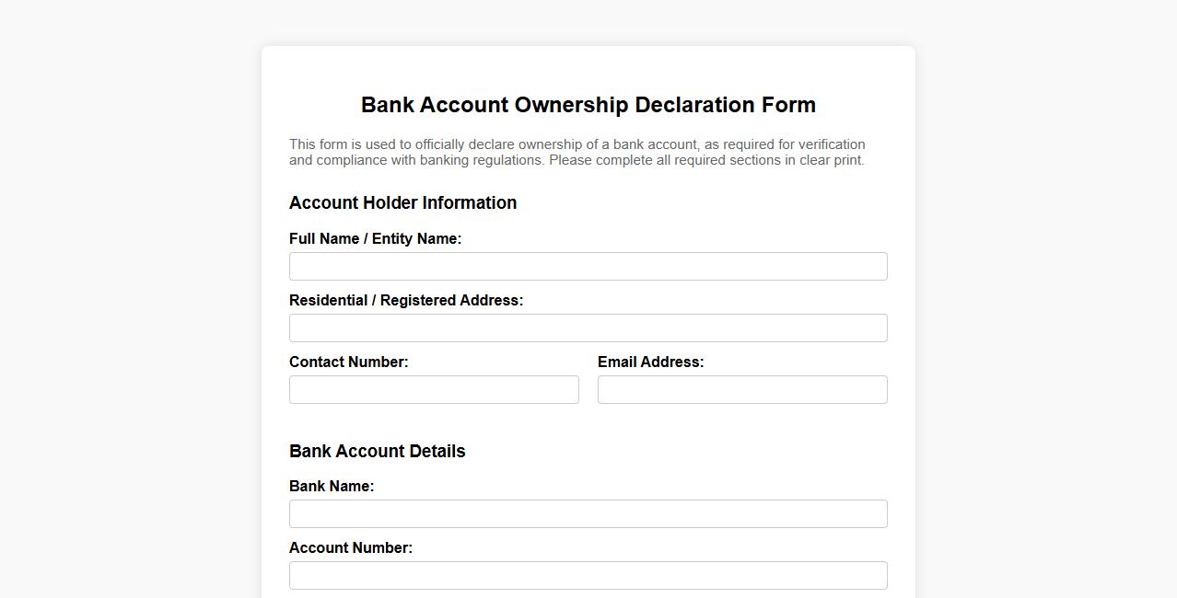Screen dimensions: 1177x598
Task: Click the Residential / Registered Address input field
Action: point(588,328)
